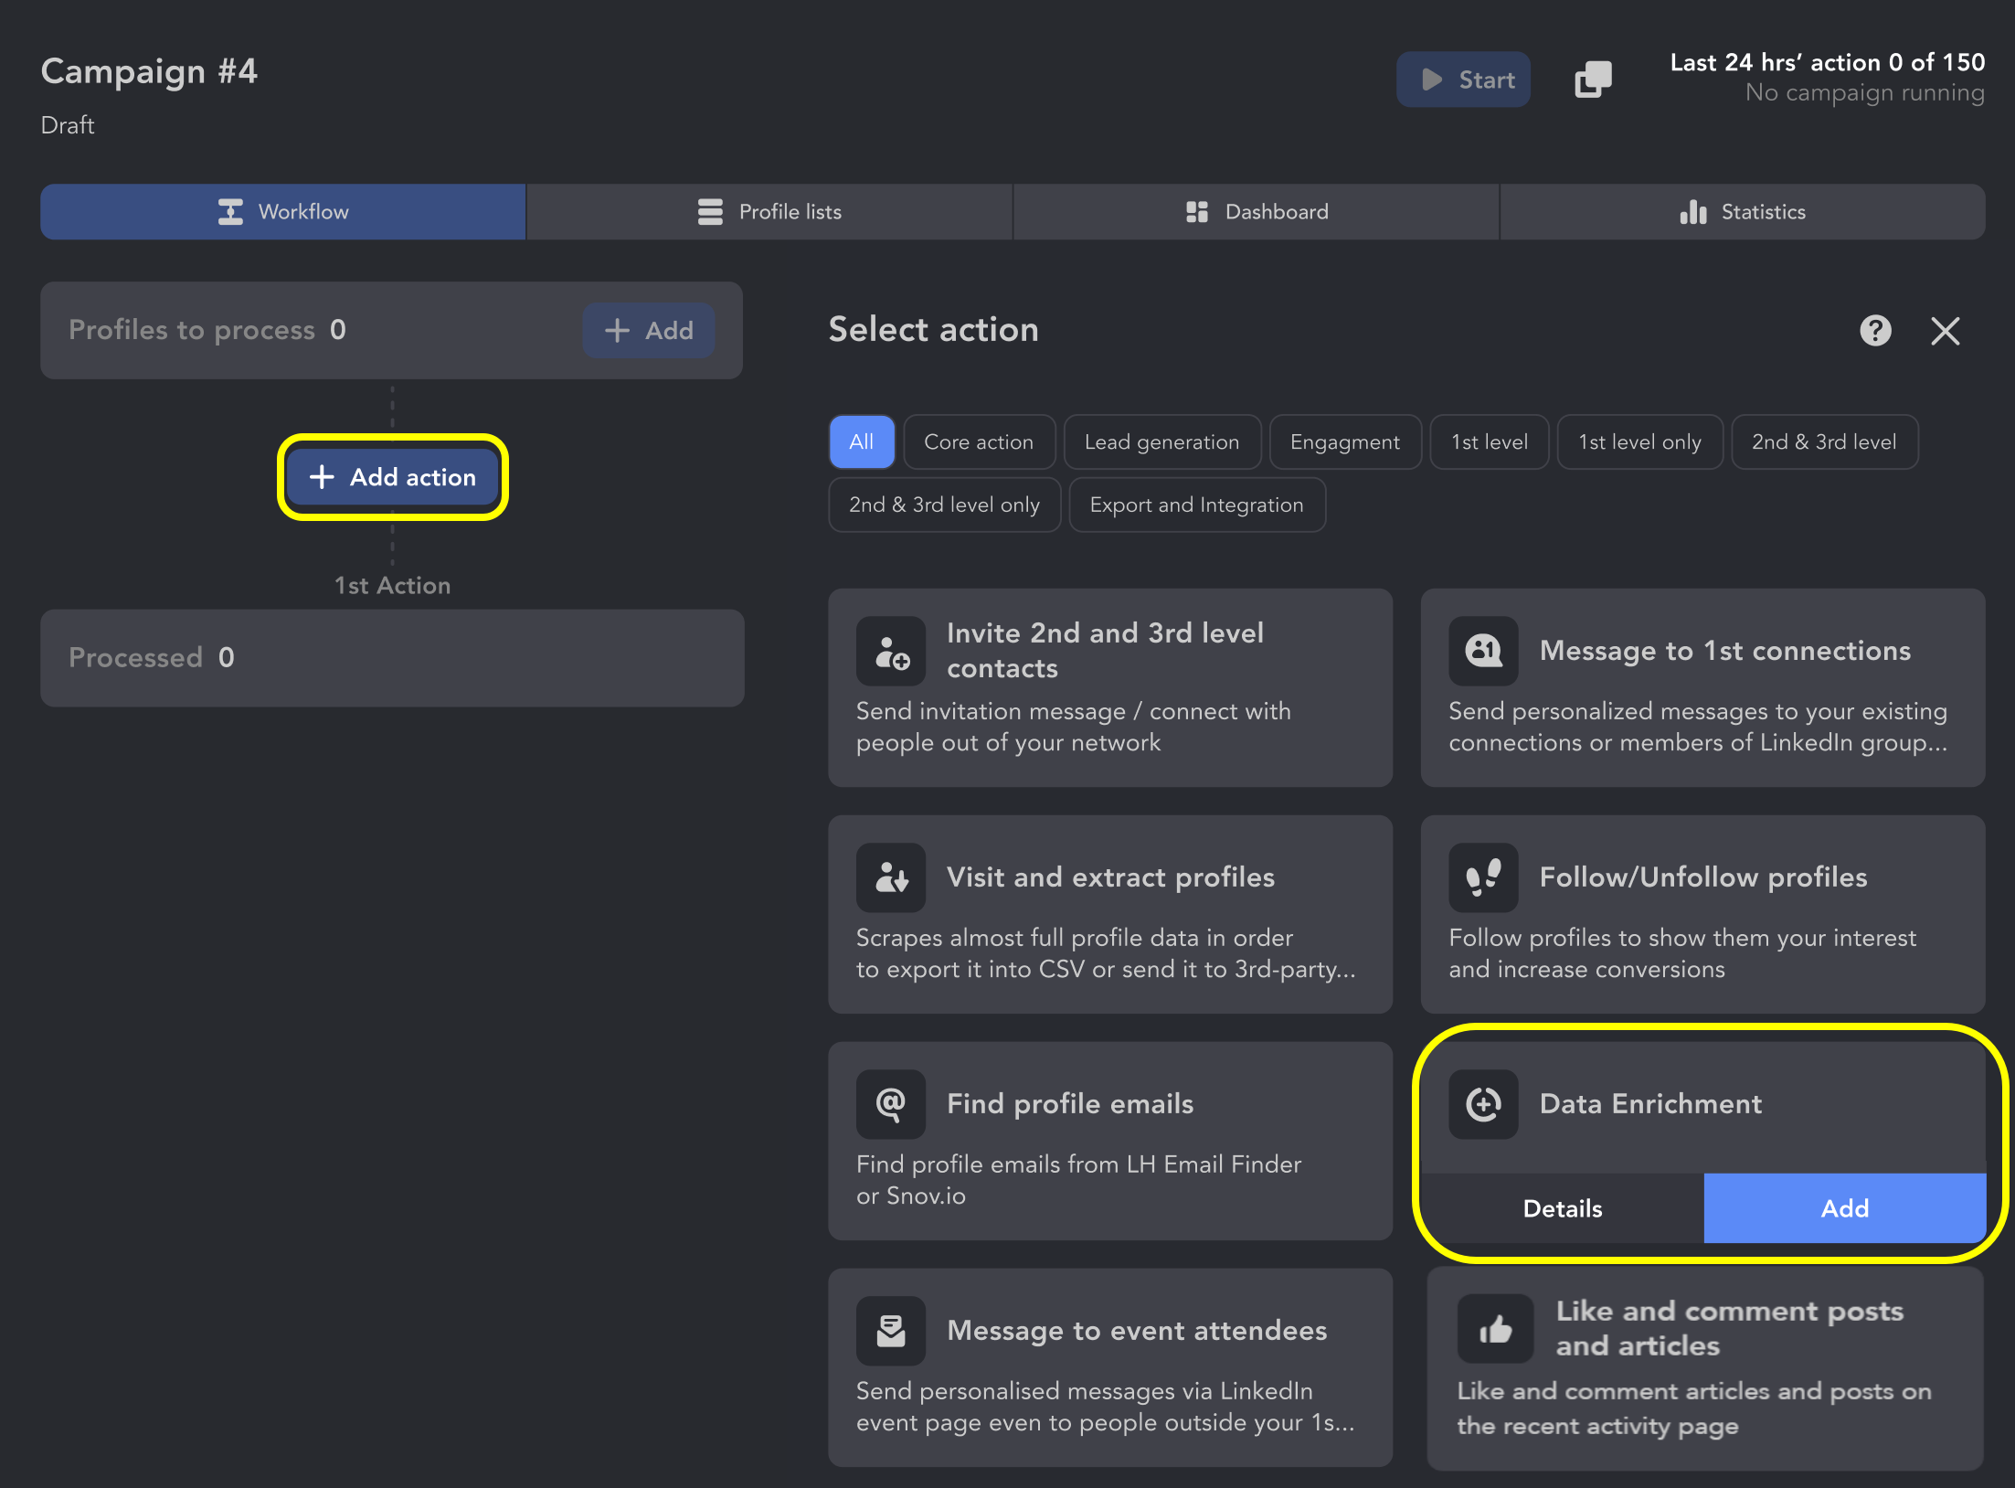The width and height of the screenshot is (2015, 1488).
Task: View Data Enrichment Details
Action: 1563,1208
